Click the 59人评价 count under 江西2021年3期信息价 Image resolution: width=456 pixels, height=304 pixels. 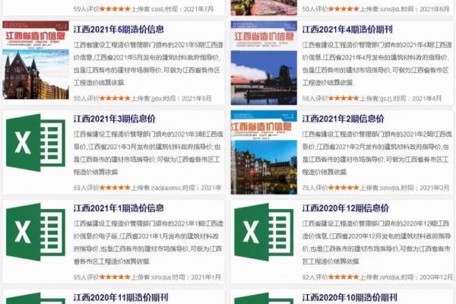(x=86, y=188)
